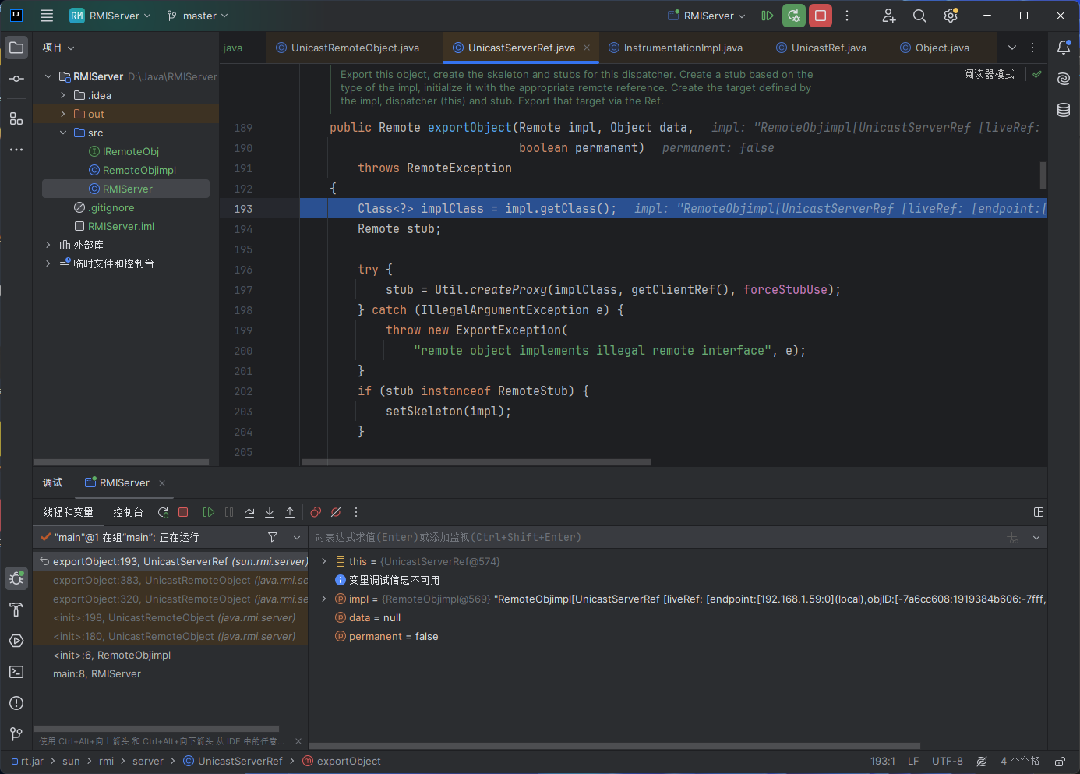This screenshot has width=1080, height=774.
Task: Open the Code With Me icon
Action: coord(888,16)
